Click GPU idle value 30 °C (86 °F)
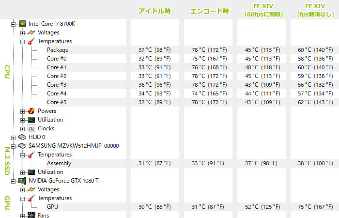339x218 pixels. click(x=154, y=207)
